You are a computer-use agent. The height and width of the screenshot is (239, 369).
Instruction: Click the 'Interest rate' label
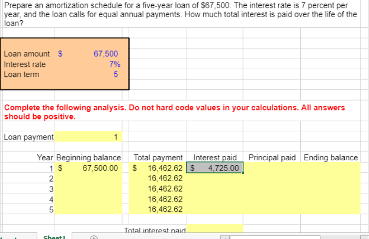[x=25, y=64]
